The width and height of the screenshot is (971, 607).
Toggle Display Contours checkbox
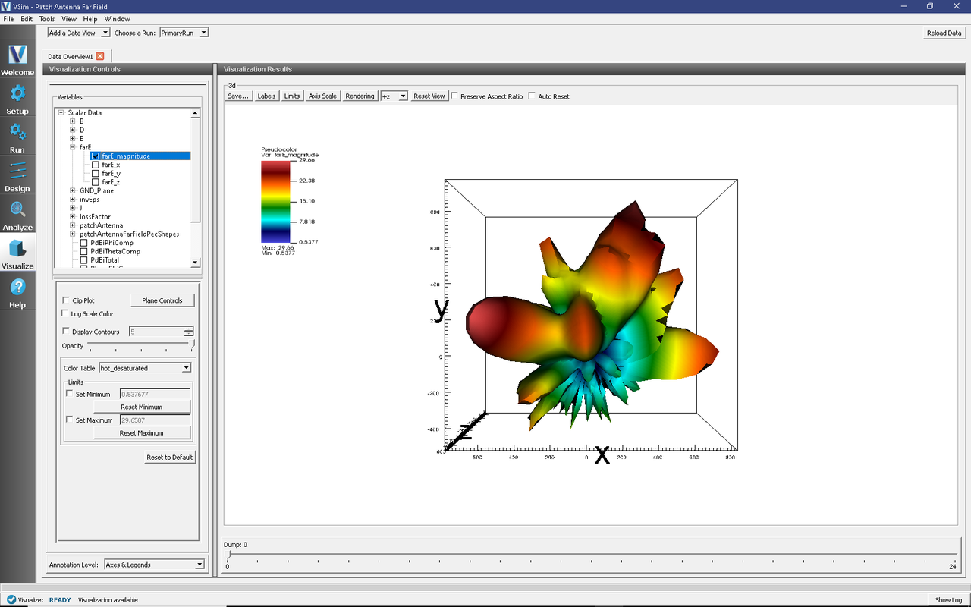point(66,332)
